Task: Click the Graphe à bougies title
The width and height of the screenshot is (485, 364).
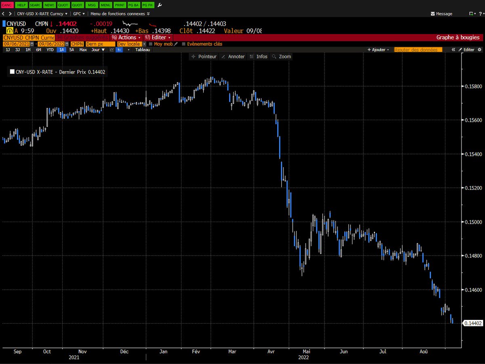Action: coord(458,37)
